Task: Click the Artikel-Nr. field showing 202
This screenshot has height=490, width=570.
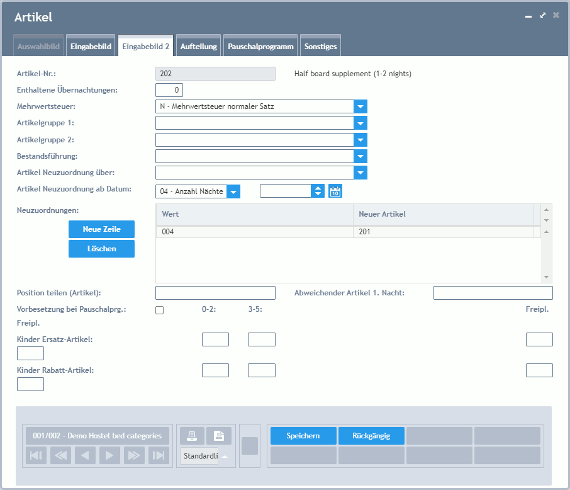Action: 215,74
